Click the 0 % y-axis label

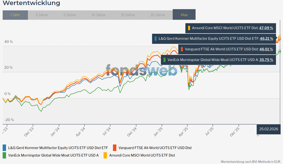(x=7, y=94)
